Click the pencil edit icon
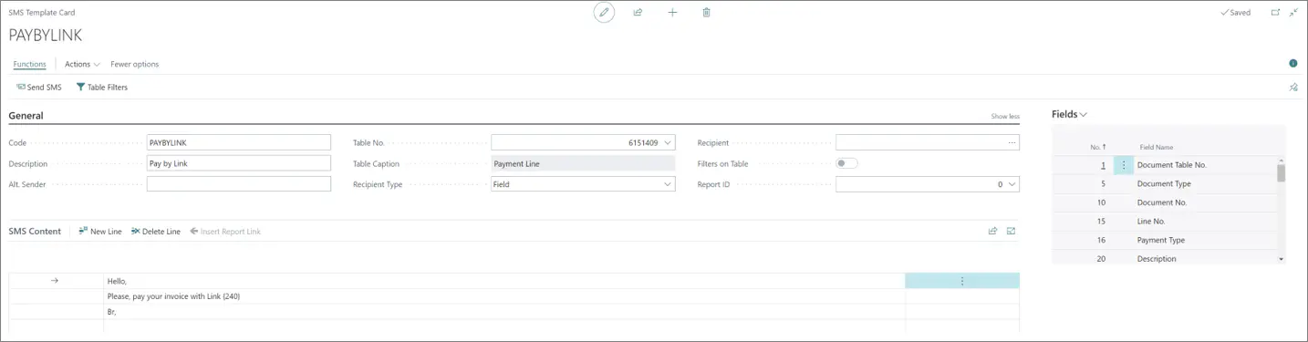Screen dimensions: 1308x342 tap(604, 13)
